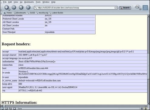
Task: Click the horizontal scrollbar right arrow
Action: 146,106
